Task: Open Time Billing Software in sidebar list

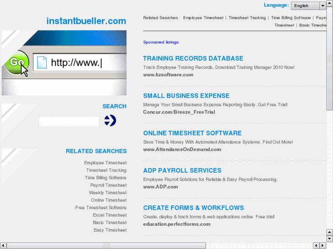Action: (105, 178)
